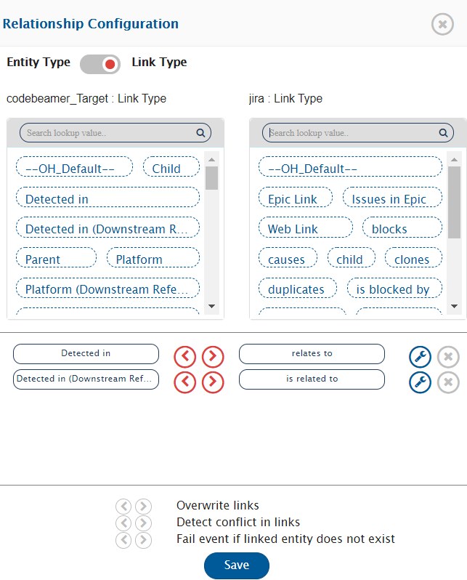The width and height of the screenshot is (467, 580).
Task: Click right arrow on Downstream Ref mapping row
Action: point(213,382)
